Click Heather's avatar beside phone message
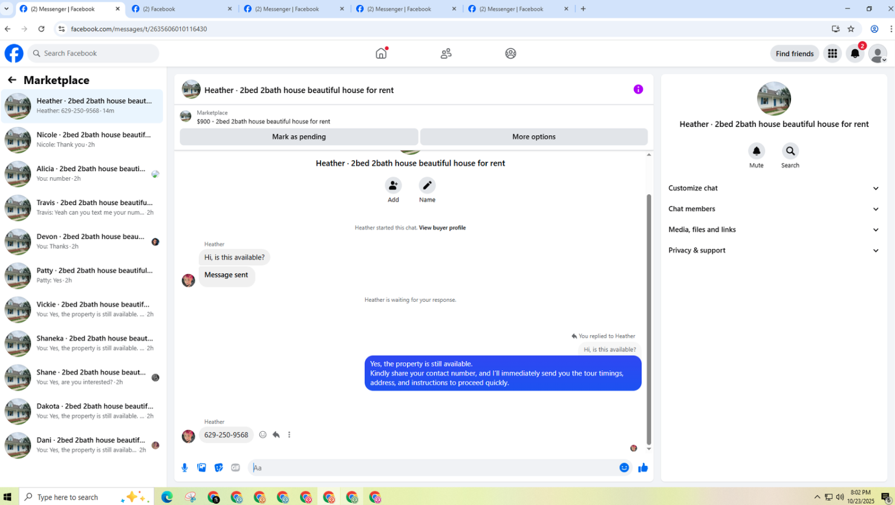Screen dimensions: 895x505 [x=189, y=435]
